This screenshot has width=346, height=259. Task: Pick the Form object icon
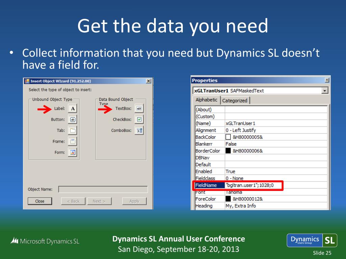coord(73,152)
